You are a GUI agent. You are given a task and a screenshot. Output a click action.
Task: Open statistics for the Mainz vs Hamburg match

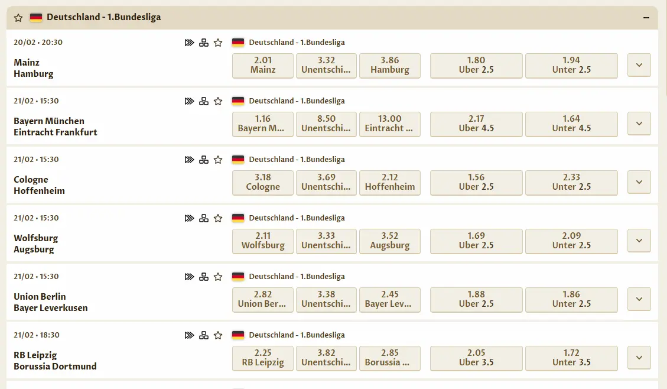click(204, 42)
